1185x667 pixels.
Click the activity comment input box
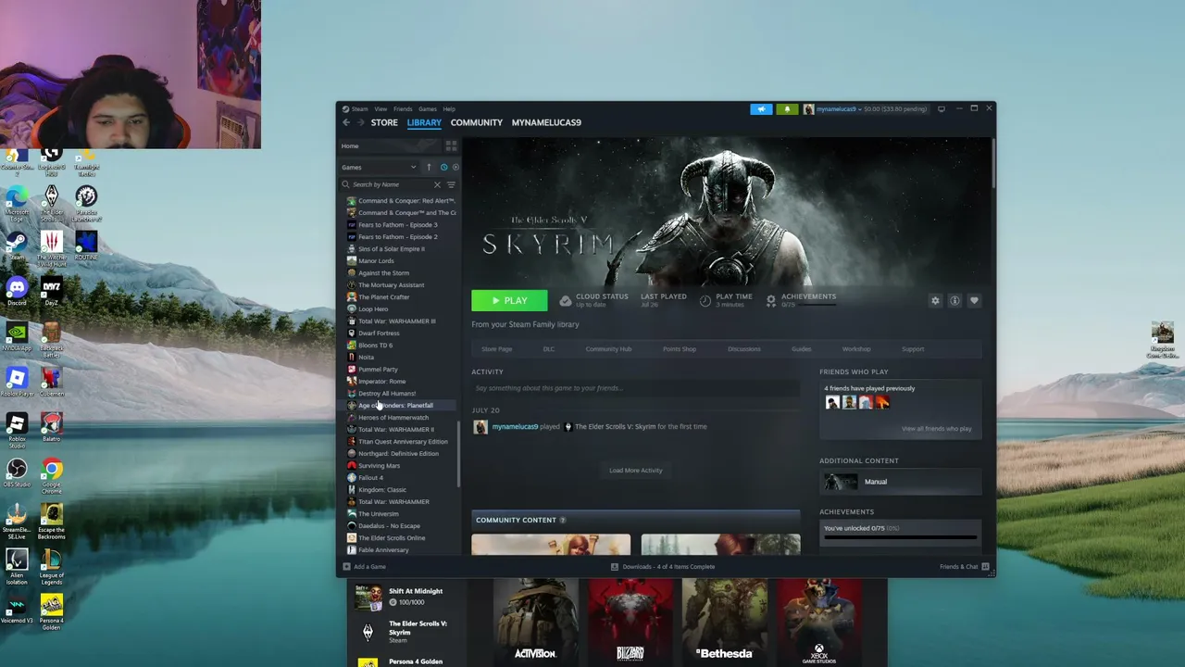[x=636, y=388]
